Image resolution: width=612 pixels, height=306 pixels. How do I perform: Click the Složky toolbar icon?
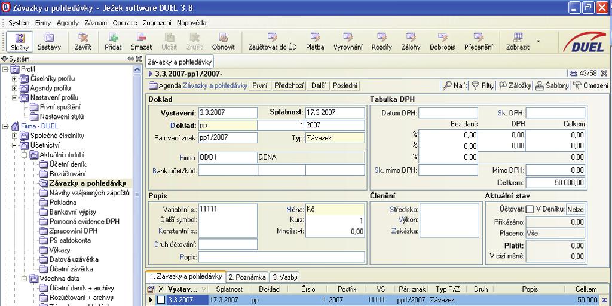pyautogui.click(x=20, y=42)
